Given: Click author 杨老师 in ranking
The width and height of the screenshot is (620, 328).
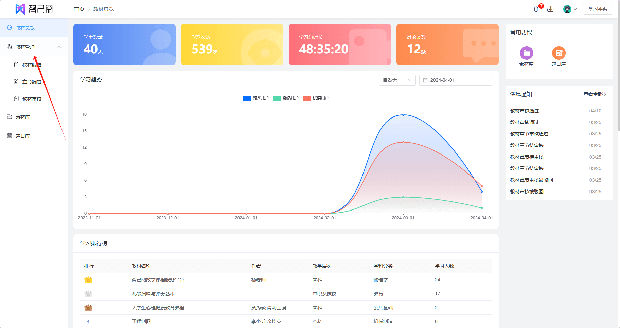Looking at the screenshot, I should (259, 280).
